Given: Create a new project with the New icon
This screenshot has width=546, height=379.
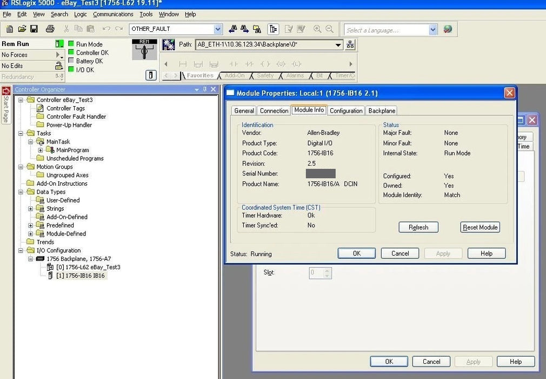Looking at the screenshot, I should [9, 29].
